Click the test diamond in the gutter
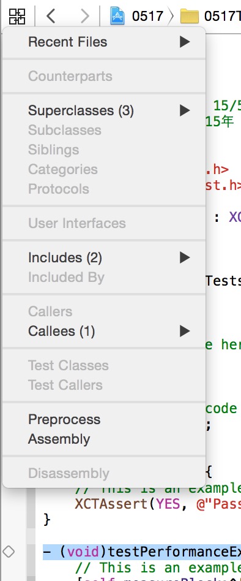Viewport: 241px width, 581px height. pyautogui.click(x=8, y=552)
